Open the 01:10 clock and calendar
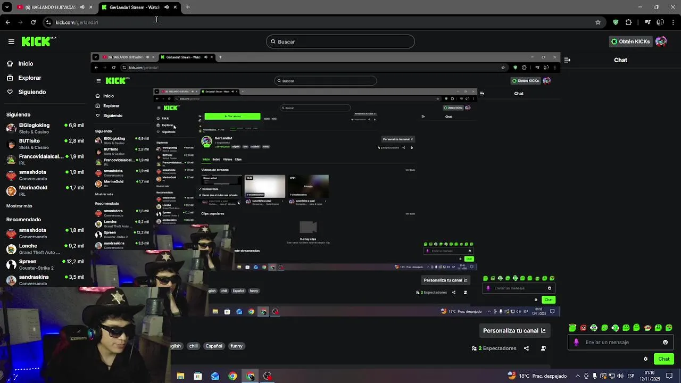Screen dimensions: 681x383 tap(650, 376)
